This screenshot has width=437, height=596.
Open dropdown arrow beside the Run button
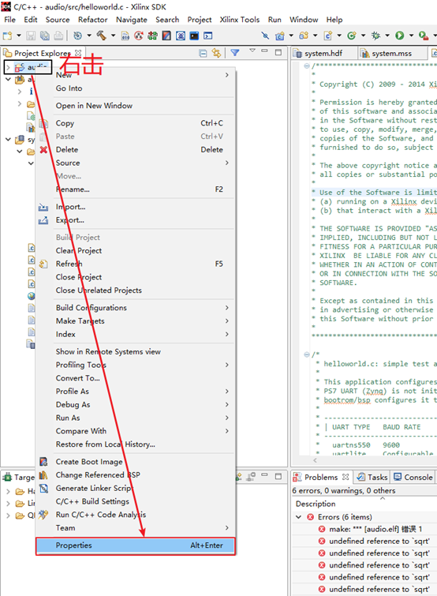411,36
